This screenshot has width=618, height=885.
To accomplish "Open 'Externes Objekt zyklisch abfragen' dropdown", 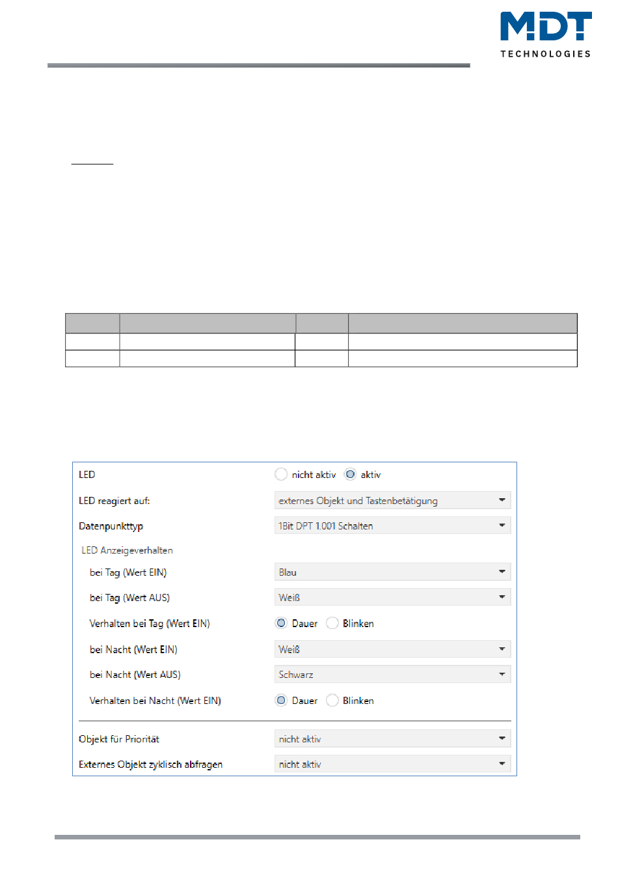I will point(392,764).
